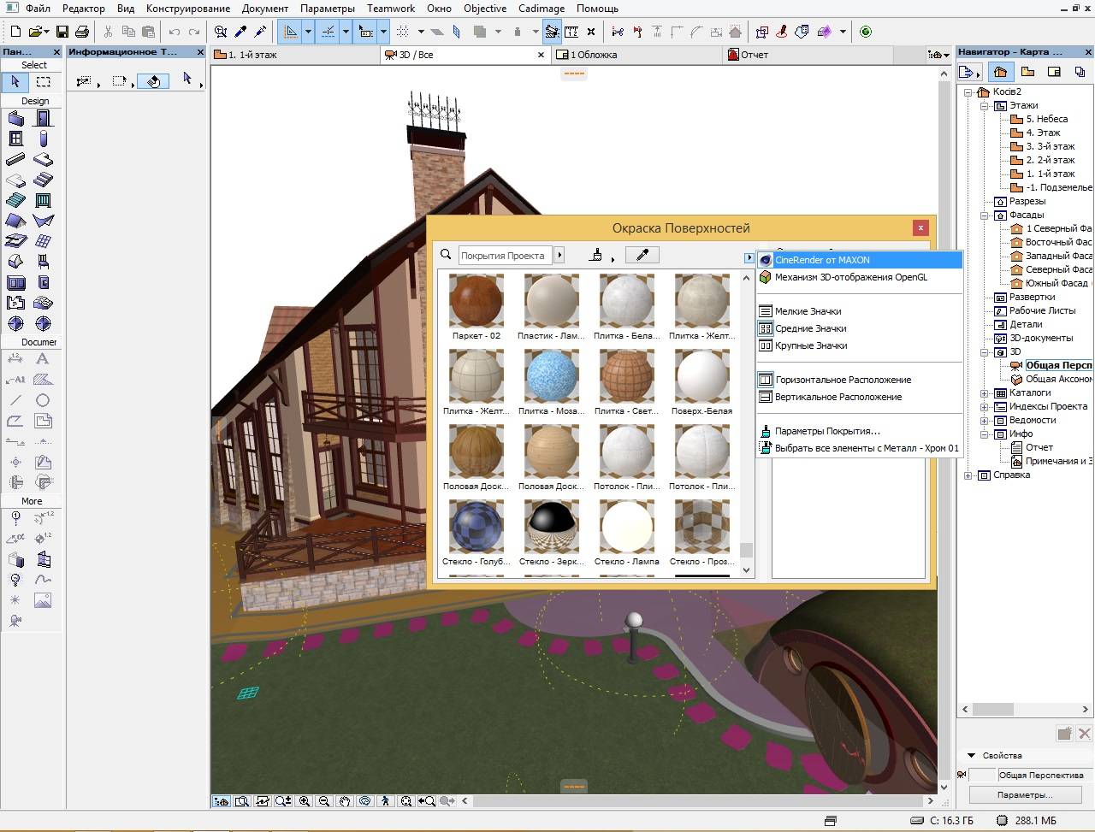Expand the Справка tree node

[968, 475]
